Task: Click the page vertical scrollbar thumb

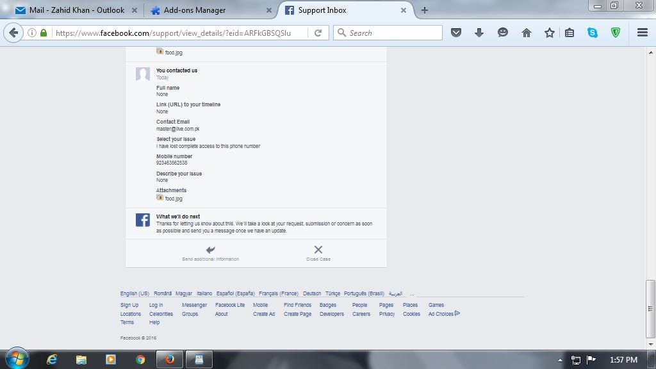Action: (650, 309)
